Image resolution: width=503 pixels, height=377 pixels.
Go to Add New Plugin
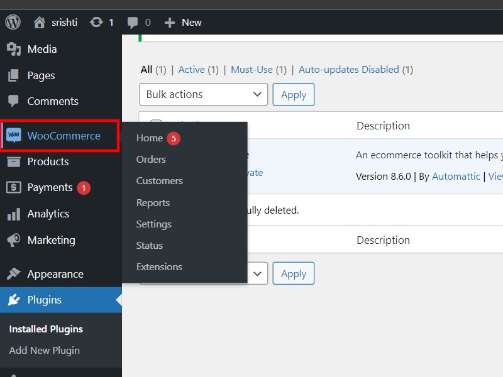click(x=44, y=351)
